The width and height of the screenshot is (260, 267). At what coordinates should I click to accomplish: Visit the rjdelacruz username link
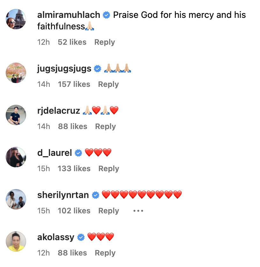59,111
